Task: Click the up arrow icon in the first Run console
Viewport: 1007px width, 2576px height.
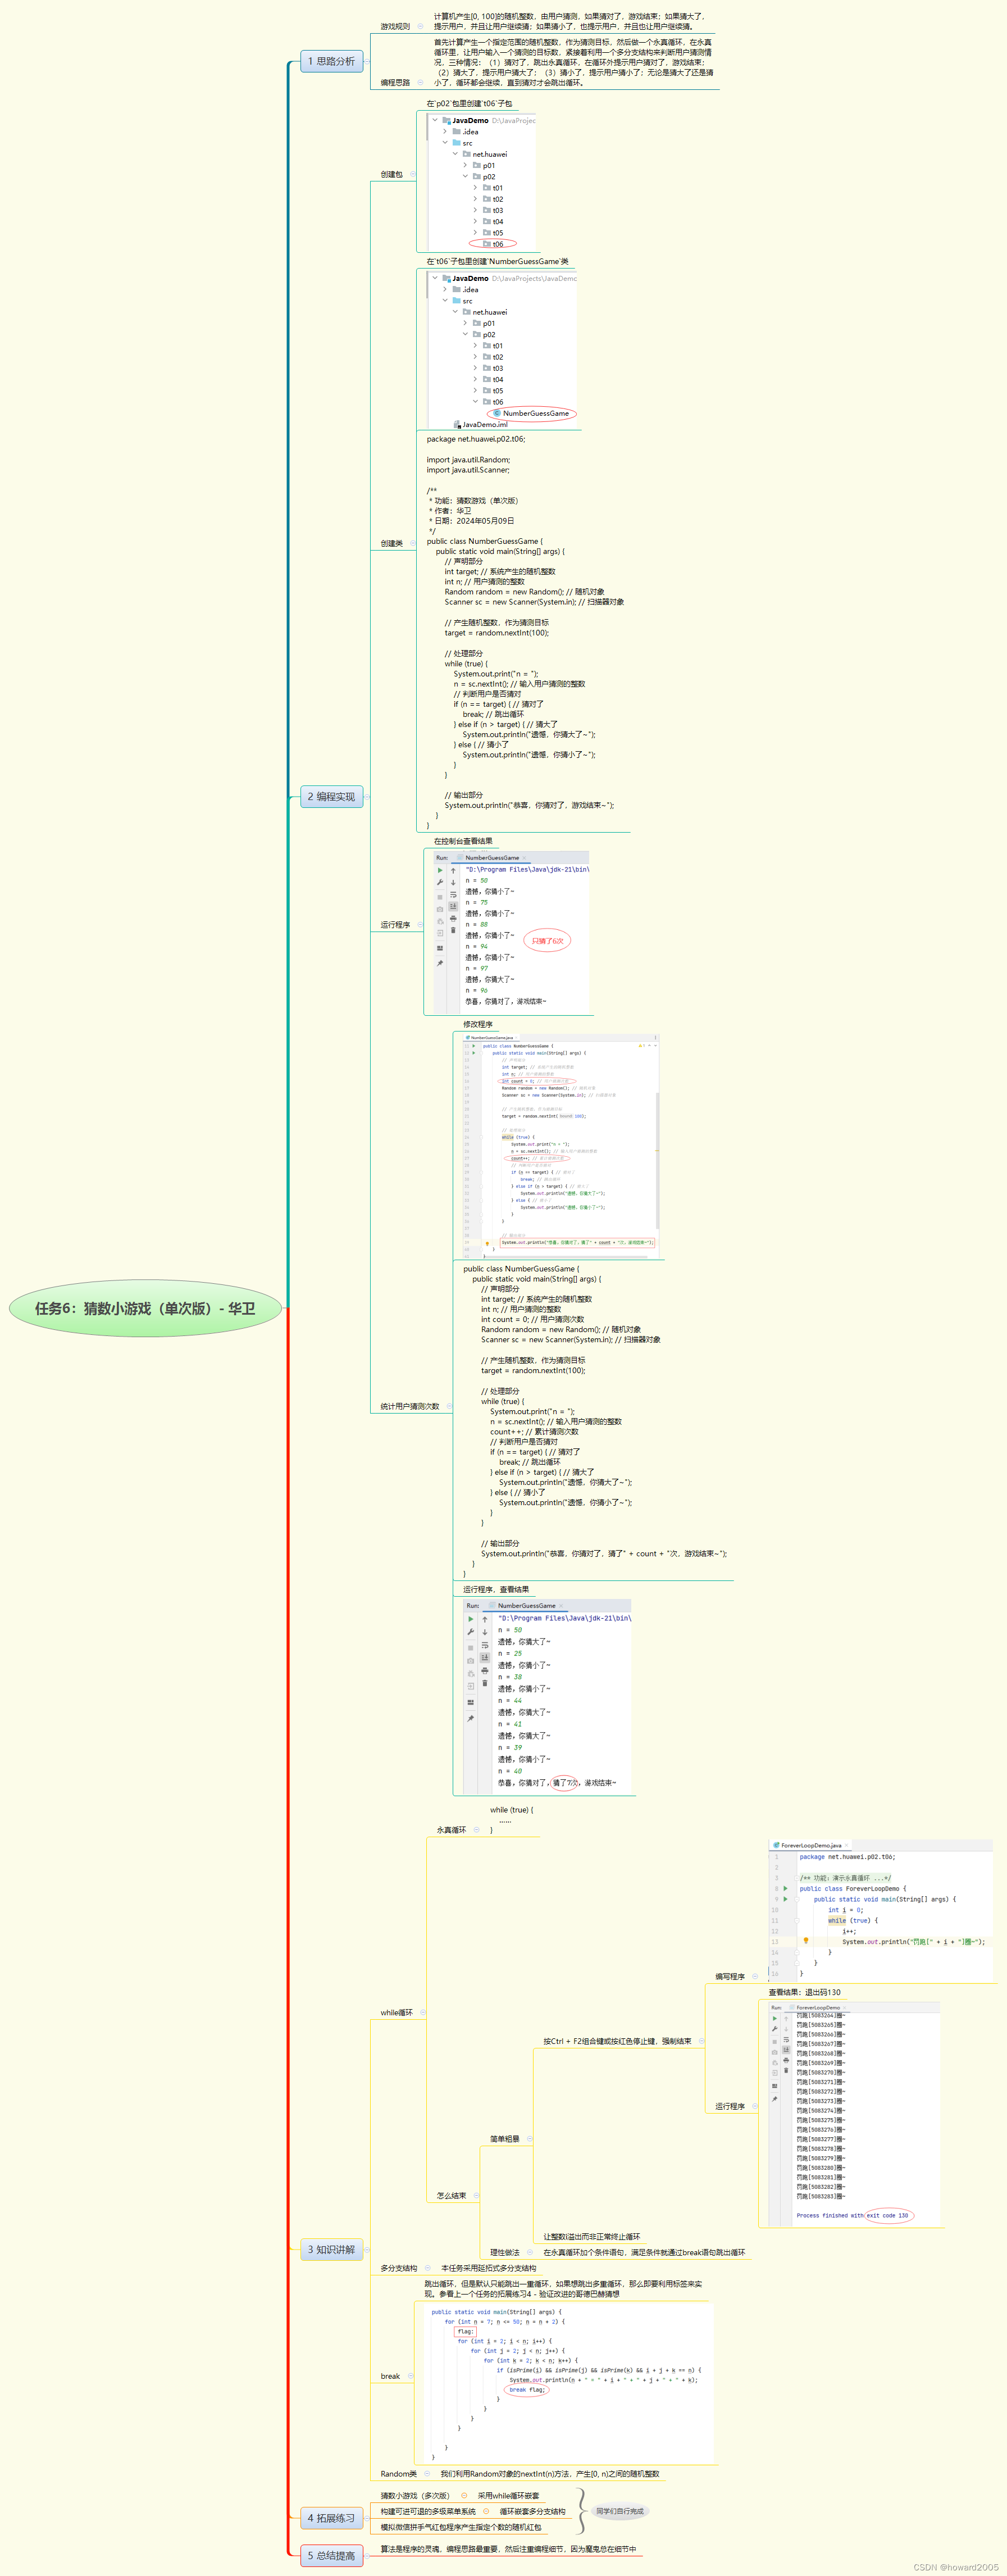Action: point(453,870)
